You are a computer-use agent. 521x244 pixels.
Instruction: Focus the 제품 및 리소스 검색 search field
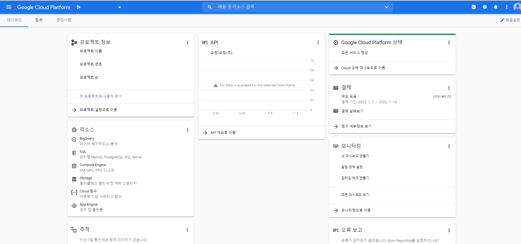click(x=298, y=7)
